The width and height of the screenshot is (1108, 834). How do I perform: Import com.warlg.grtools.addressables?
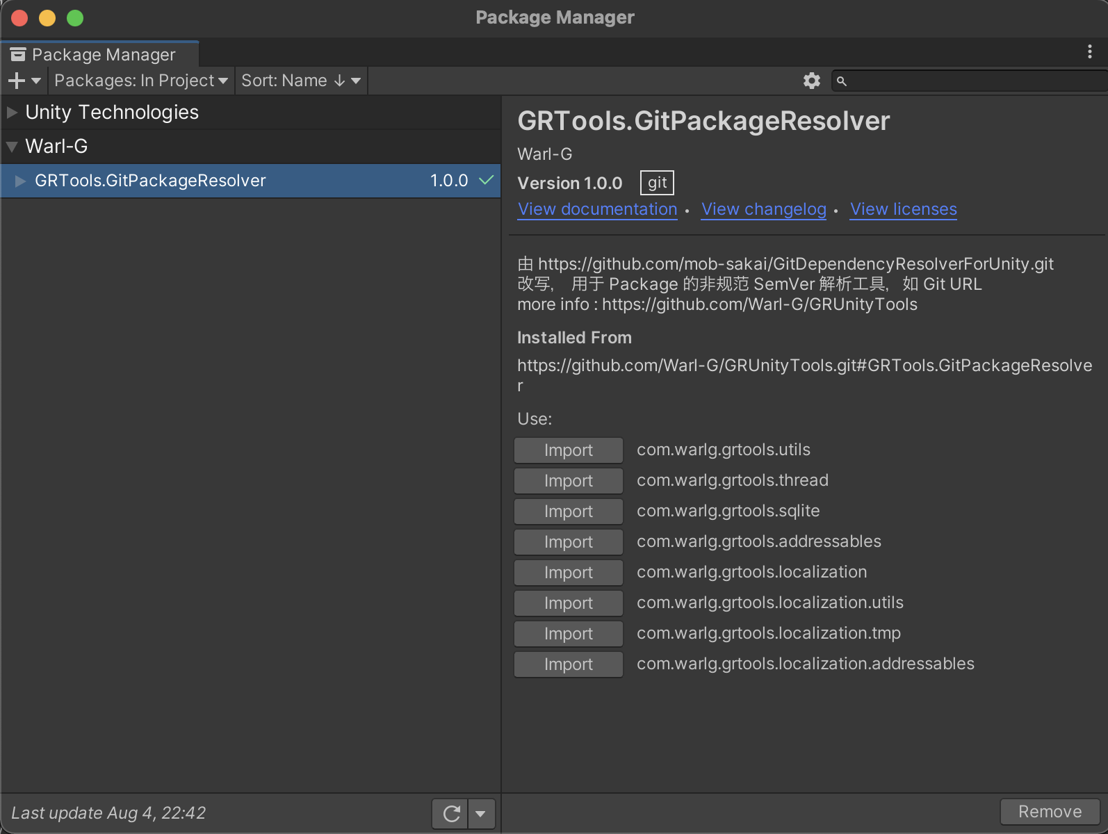click(569, 542)
